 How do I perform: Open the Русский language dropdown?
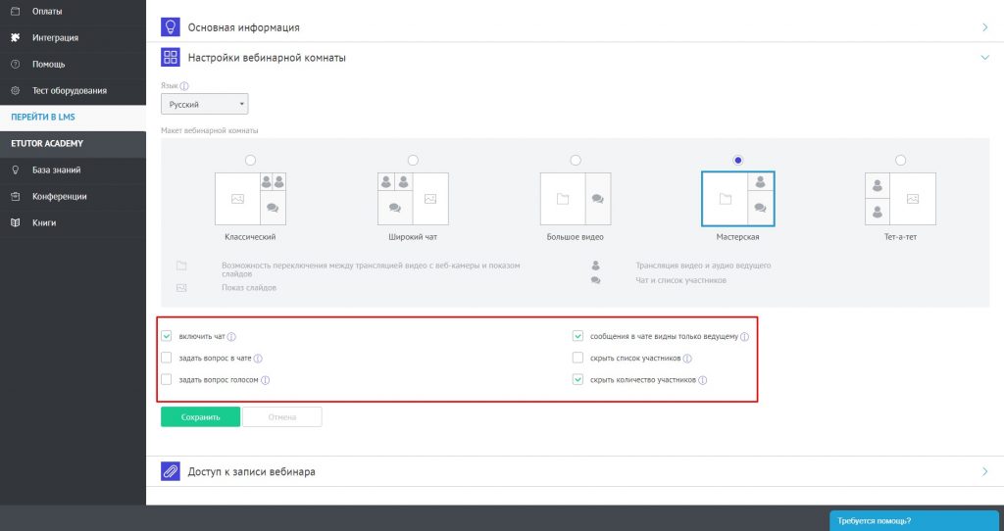204,104
